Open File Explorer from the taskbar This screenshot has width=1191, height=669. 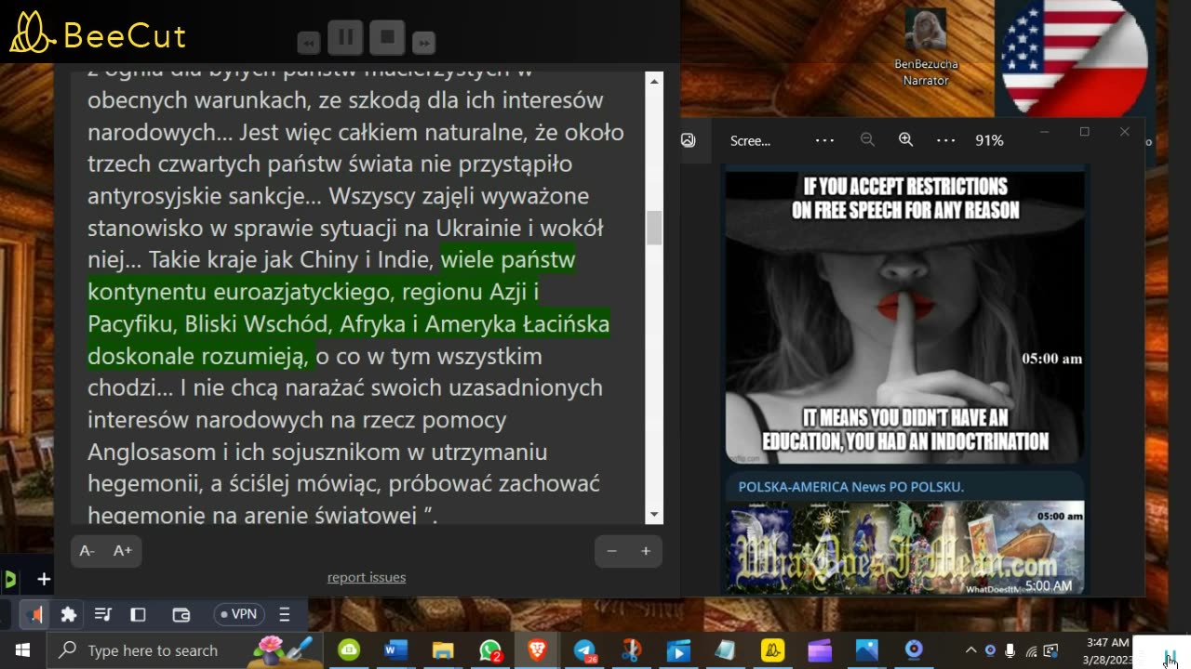(x=443, y=650)
